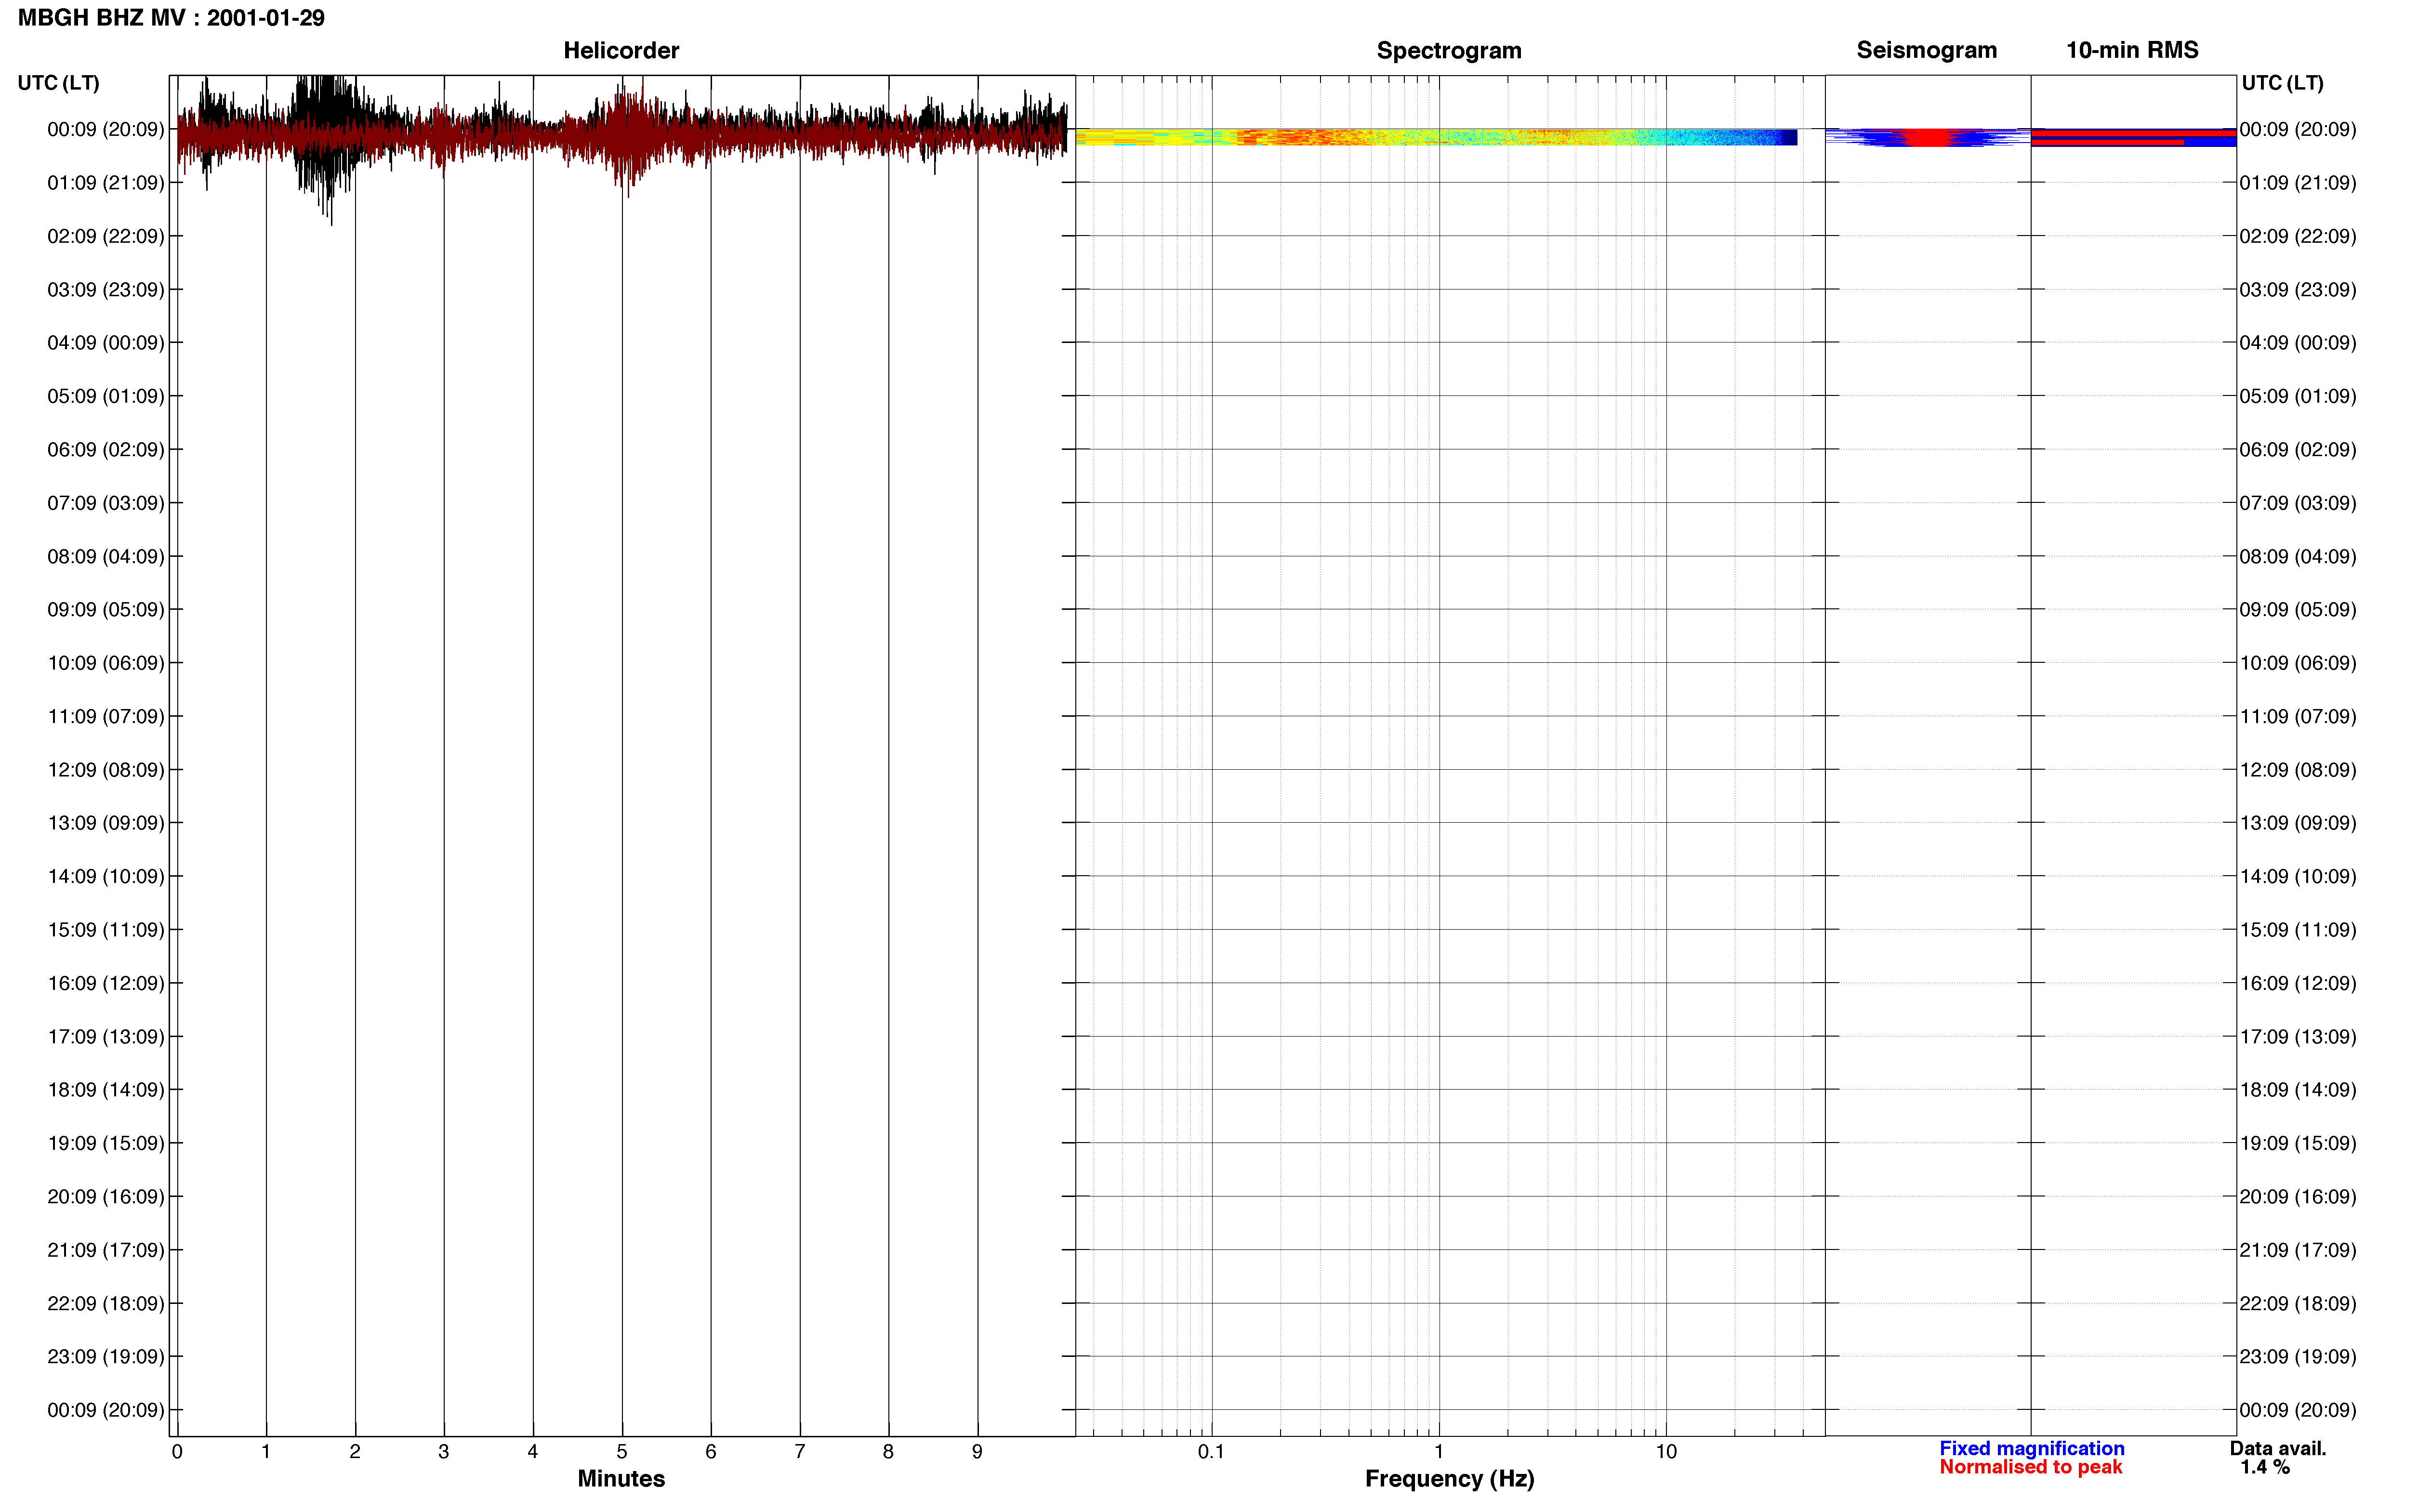Click the '0.1' tick on the Frequency axis
Viewport: 2418px width, 1512px height.
click(x=1211, y=1452)
